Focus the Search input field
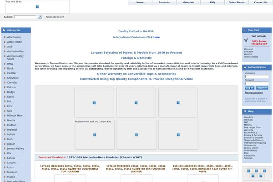Image resolution: width=273 pixels, height=182 pixels. [25, 17]
